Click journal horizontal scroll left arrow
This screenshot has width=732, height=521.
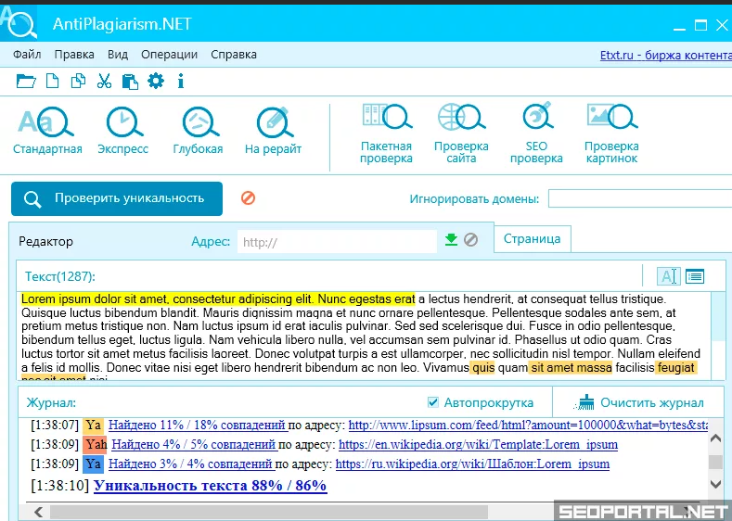pos(38,512)
